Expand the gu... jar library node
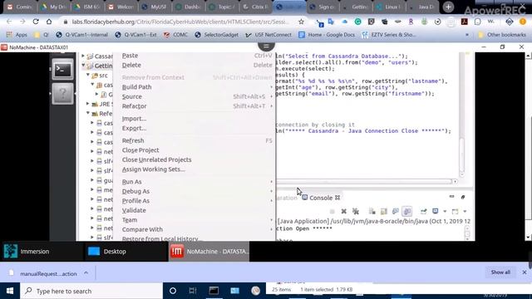This screenshot has width=532, height=299. (x=92, y=180)
